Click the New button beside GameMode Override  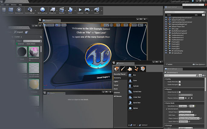(192, 106)
